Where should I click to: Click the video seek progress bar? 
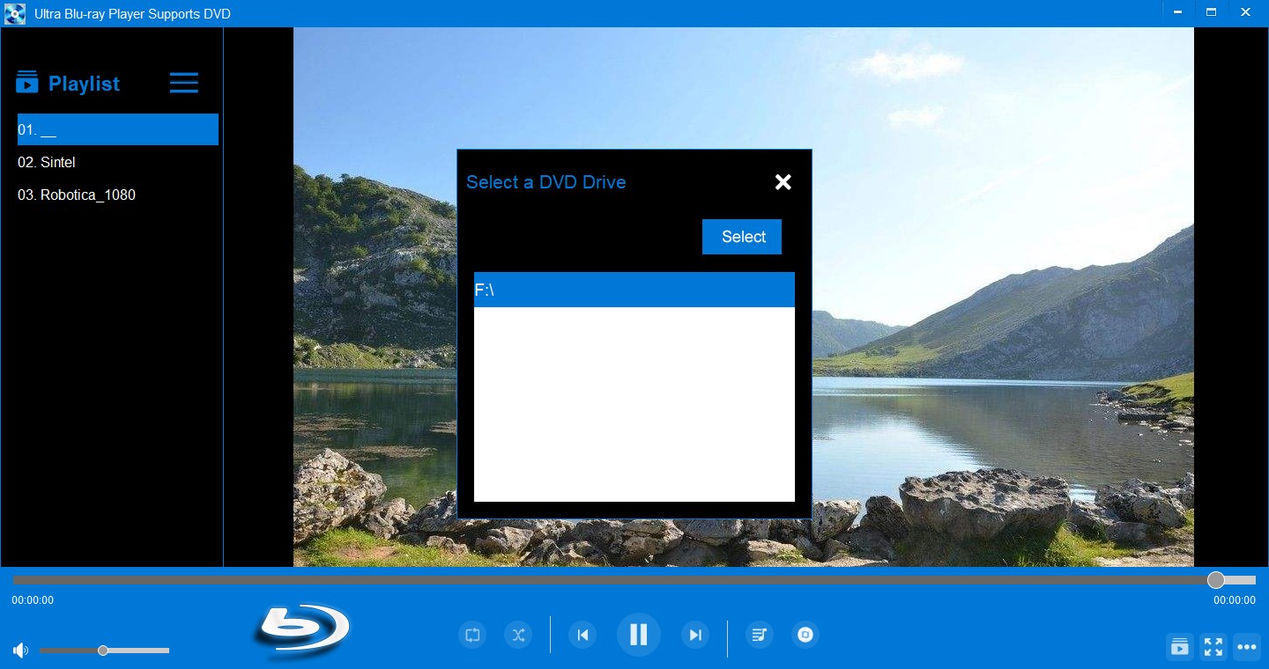point(634,580)
